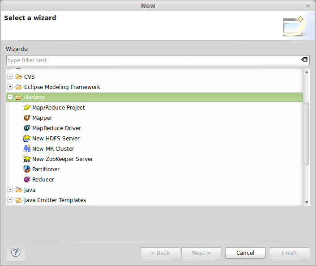Click the Reducer wizard icon

pyautogui.click(x=27, y=179)
